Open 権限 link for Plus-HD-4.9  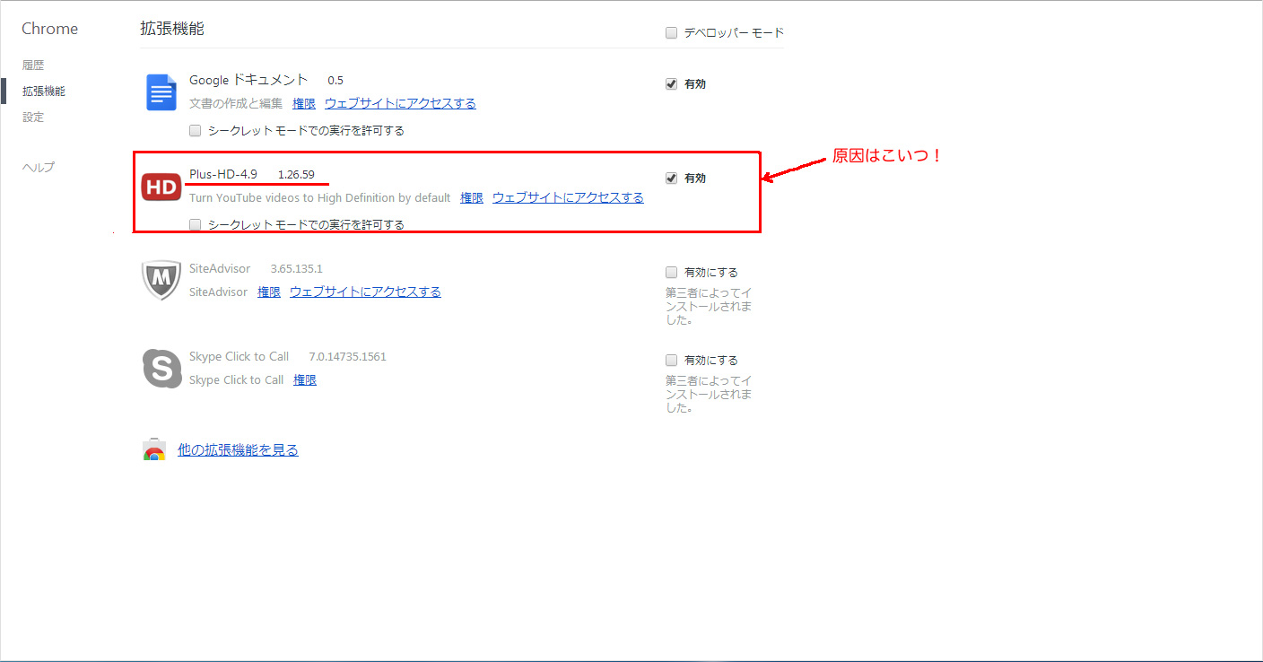pos(472,198)
